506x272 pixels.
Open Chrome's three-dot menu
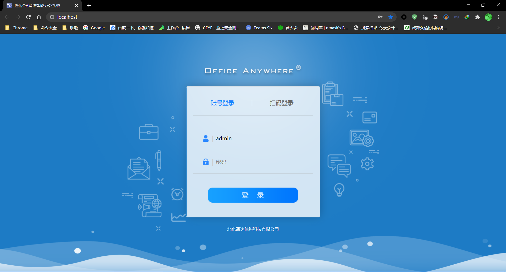pyautogui.click(x=499, y=17)
